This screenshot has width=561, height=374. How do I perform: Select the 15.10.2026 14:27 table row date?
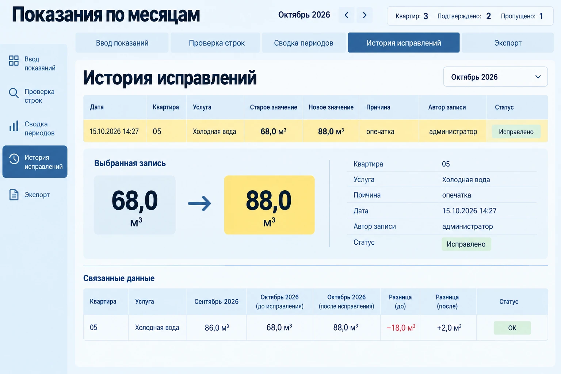114,131
